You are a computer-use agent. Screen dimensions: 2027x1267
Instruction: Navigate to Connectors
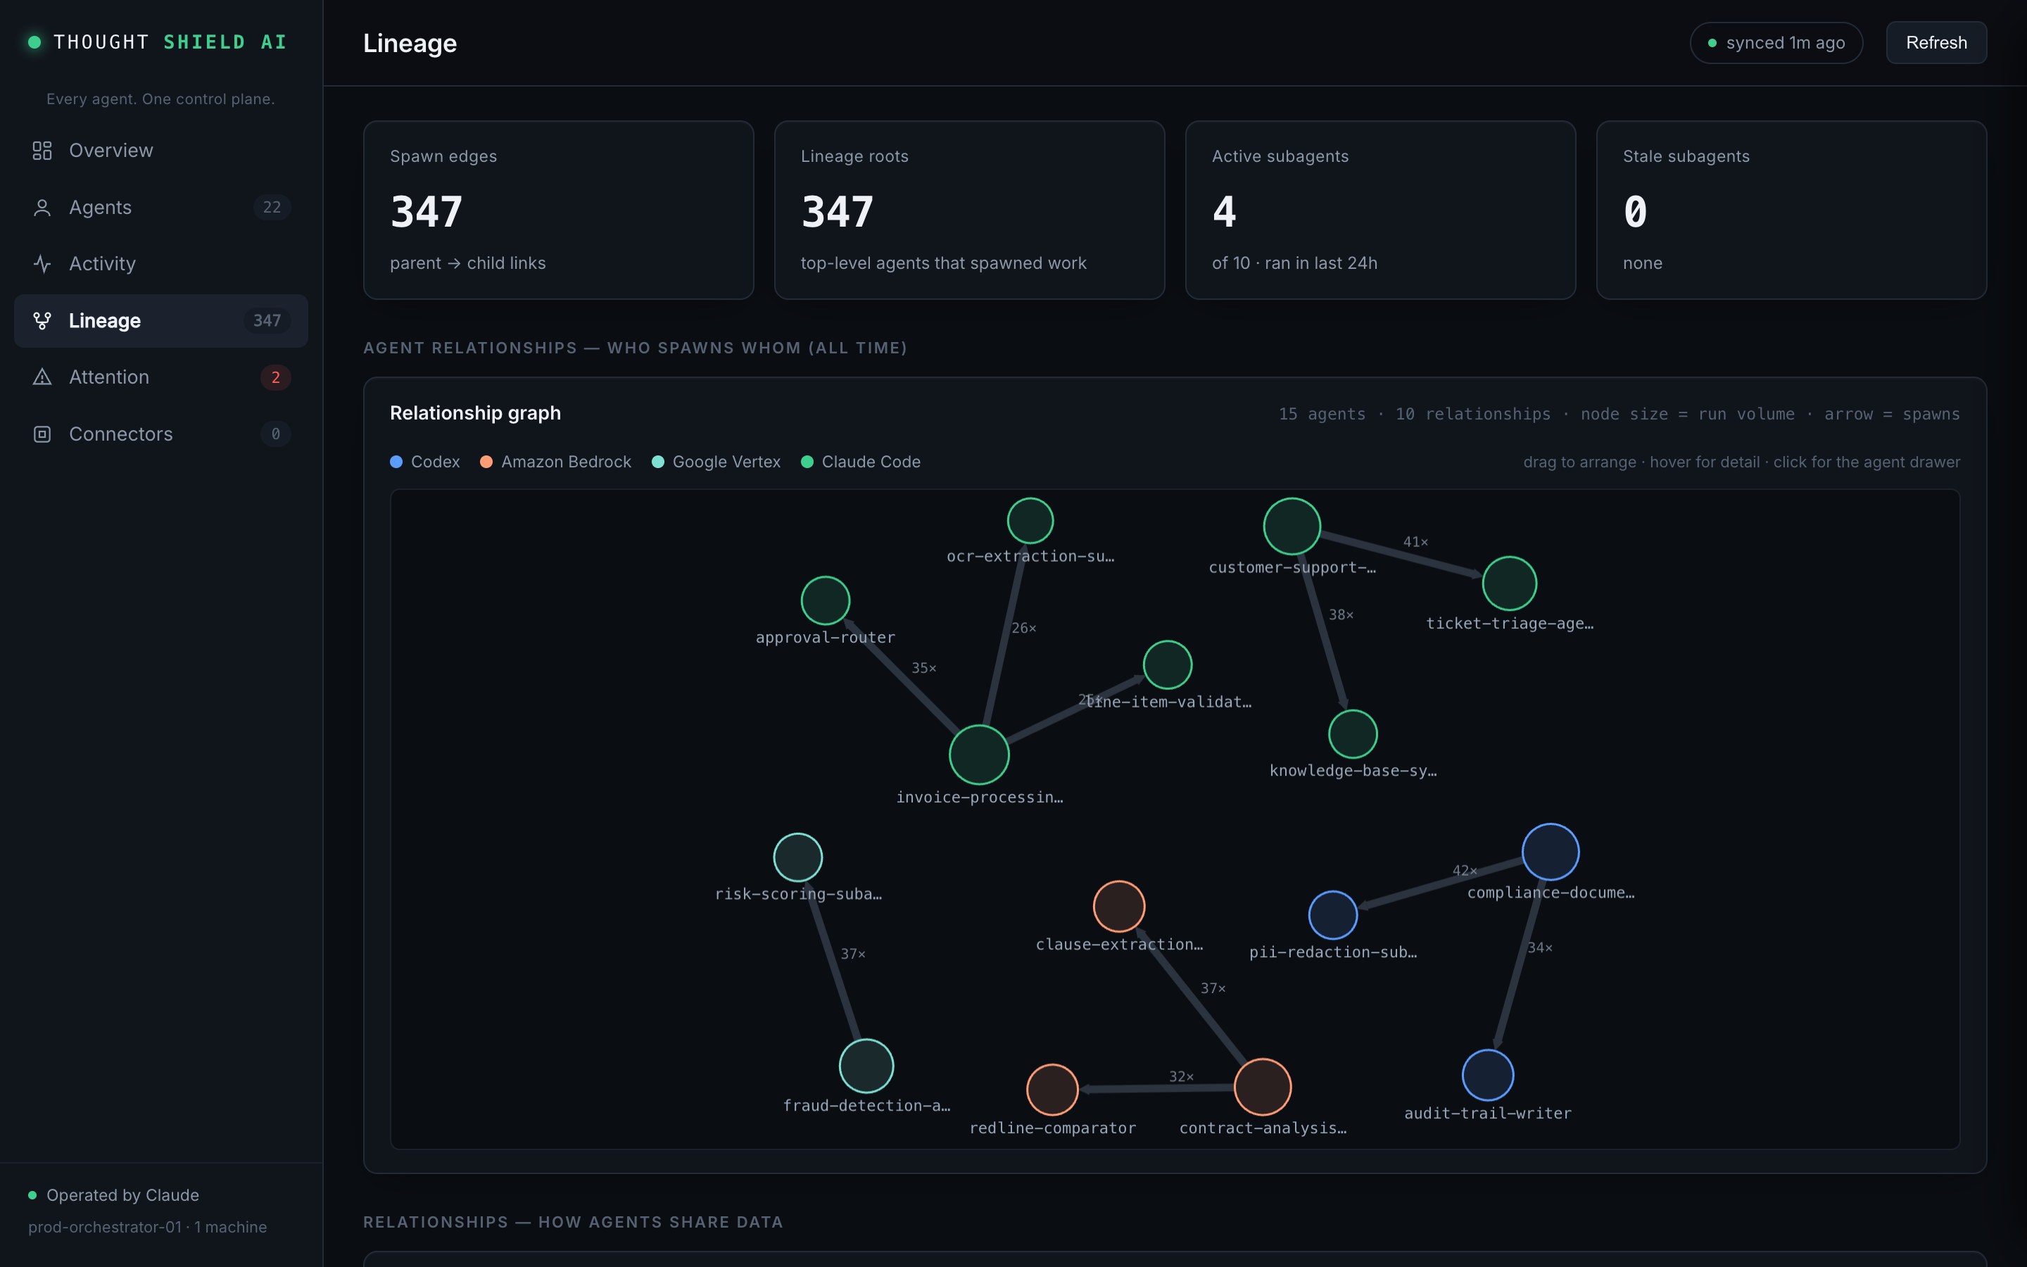(x=160, y=434)
